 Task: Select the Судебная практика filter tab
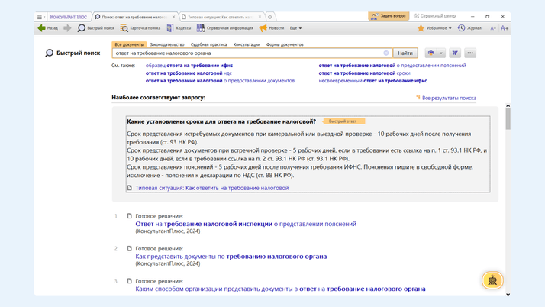tap(208, 44)
